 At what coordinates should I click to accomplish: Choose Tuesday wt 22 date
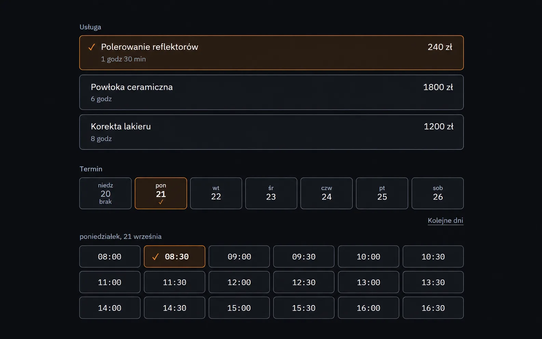(216, 193)
